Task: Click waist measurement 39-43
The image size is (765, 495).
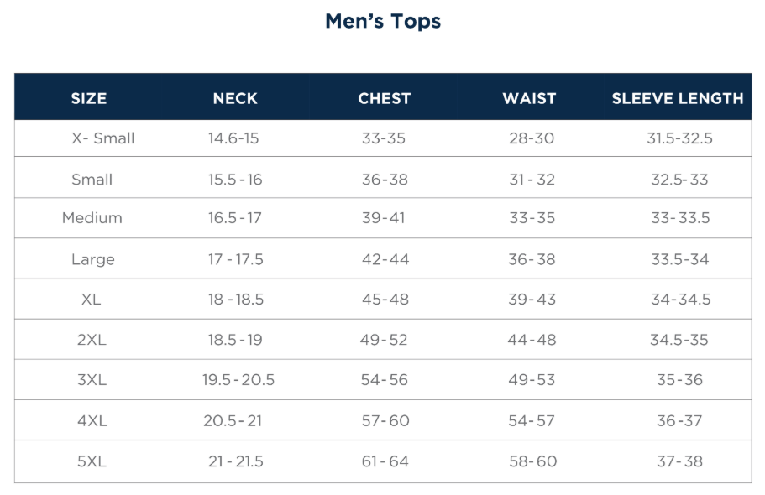Action: (532, 300)
